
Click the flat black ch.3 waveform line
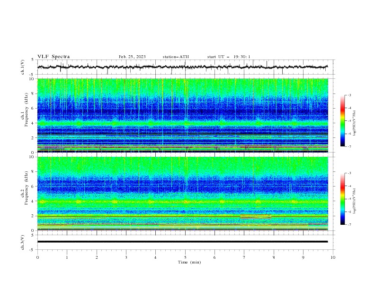coord(182,242)
